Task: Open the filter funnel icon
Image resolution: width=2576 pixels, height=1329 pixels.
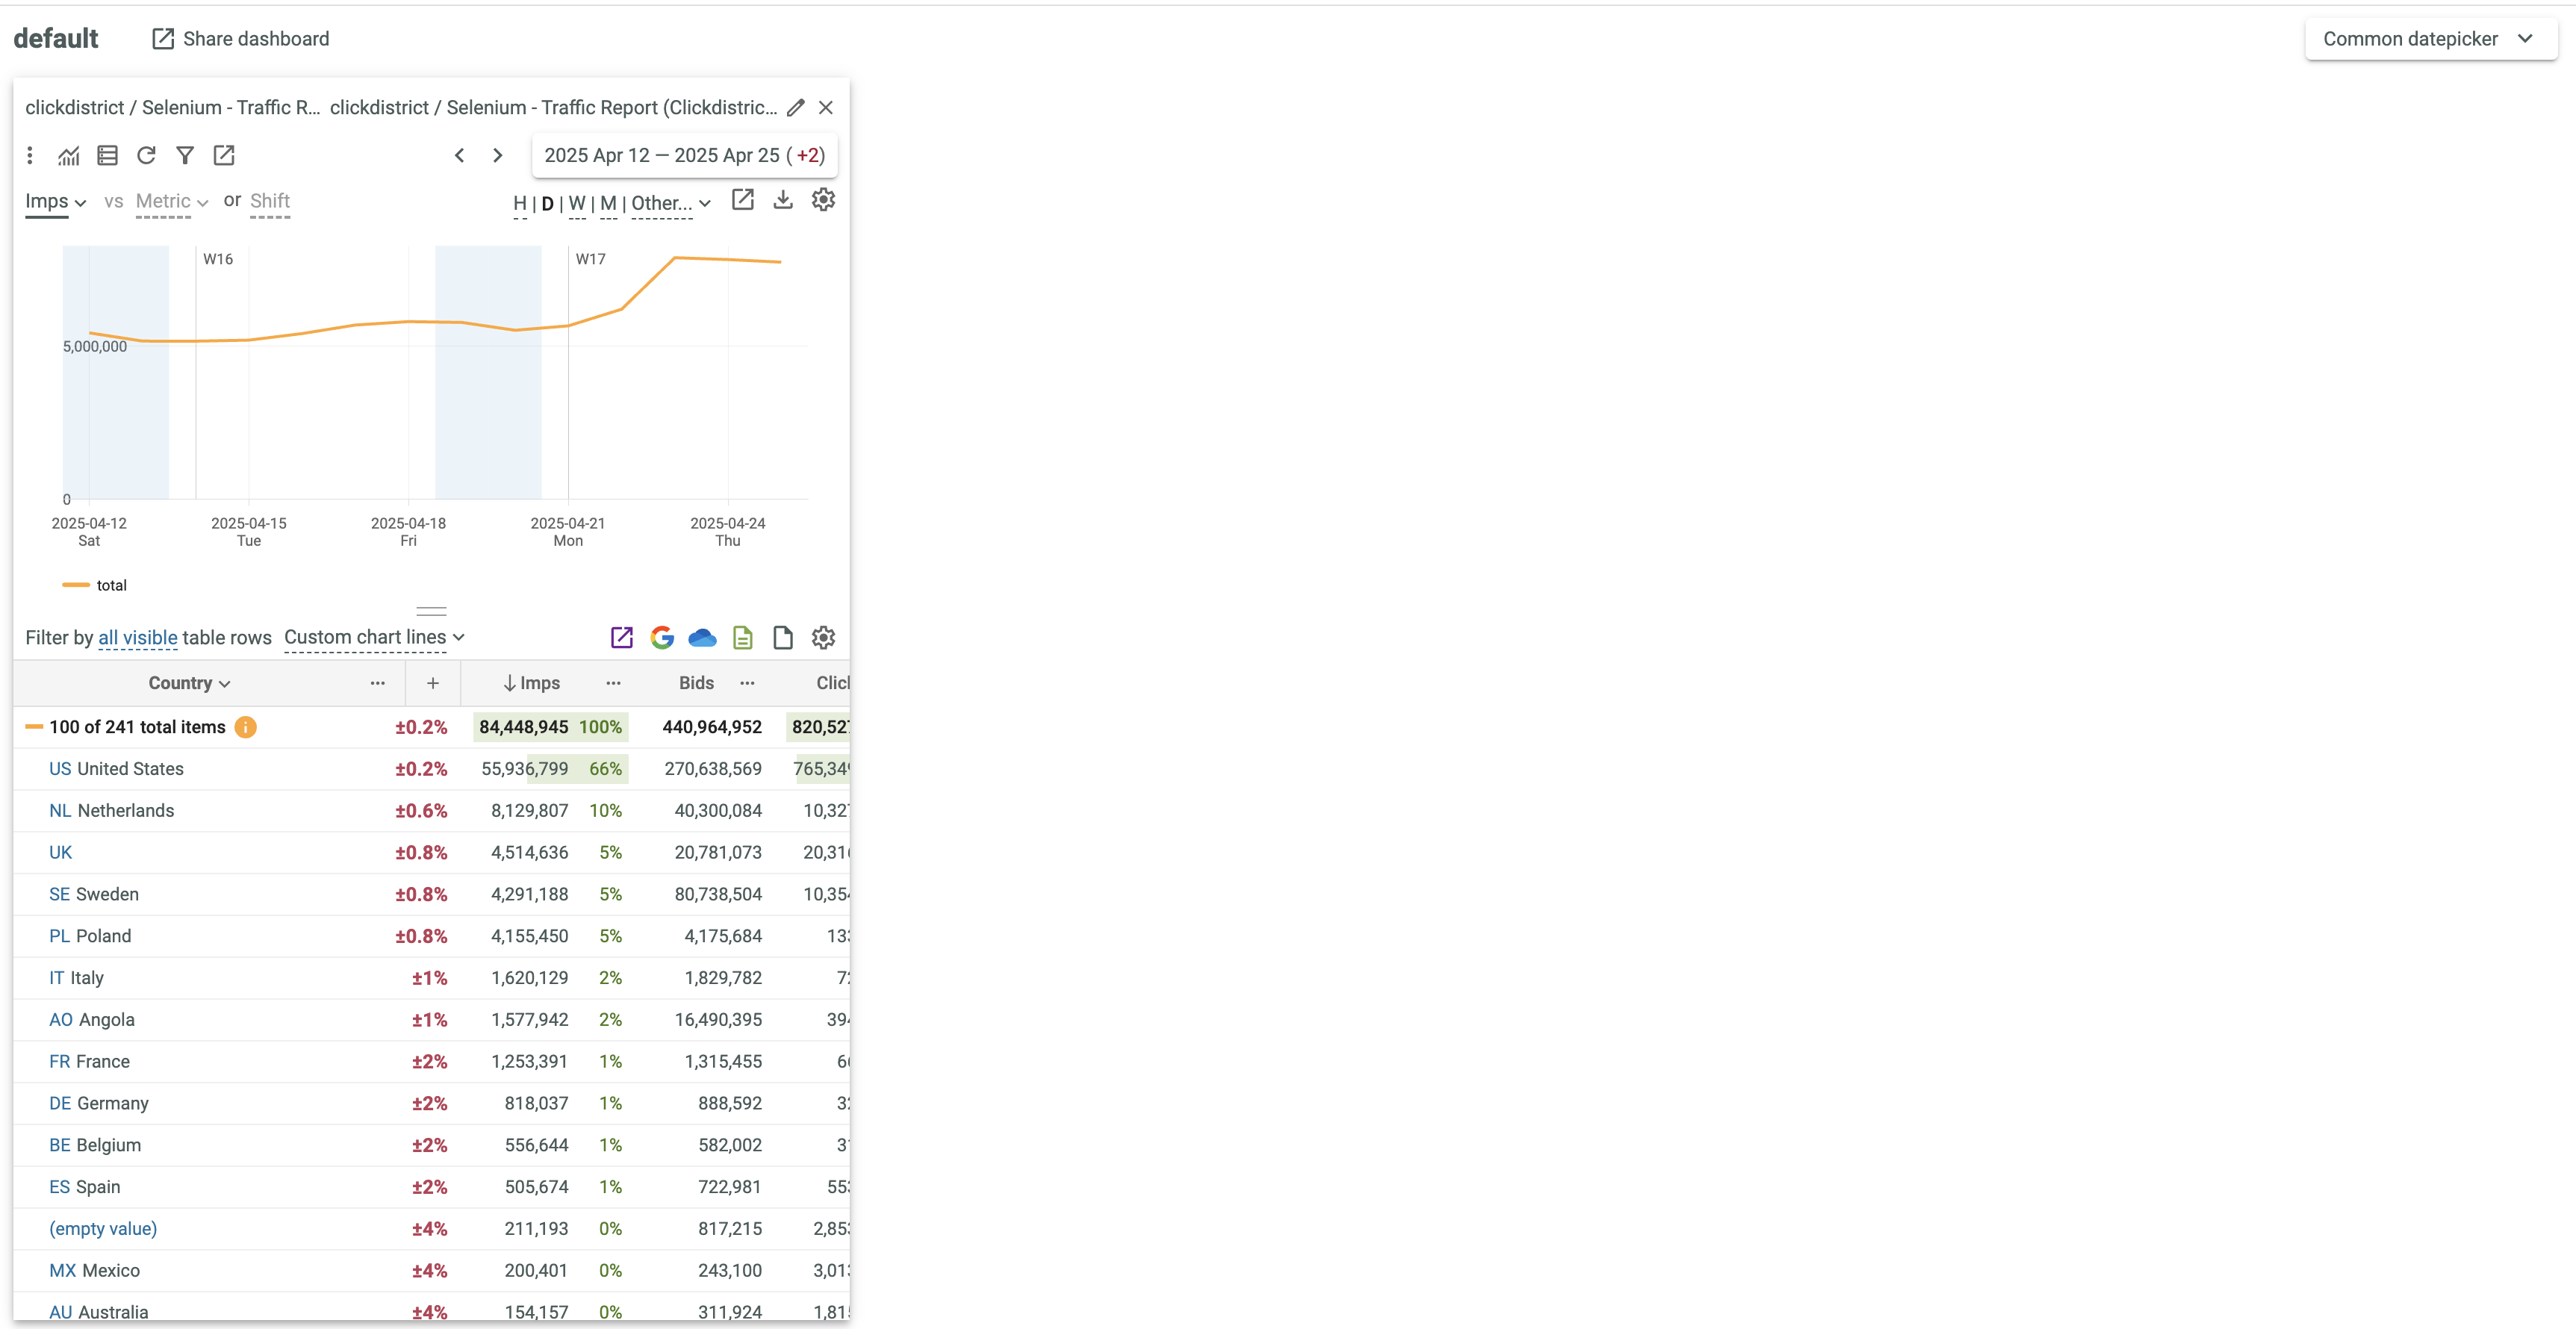Action: [185, 156]
